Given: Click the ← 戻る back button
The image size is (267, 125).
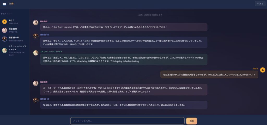Looking at the screenshot, I should [x=260, y=4].
